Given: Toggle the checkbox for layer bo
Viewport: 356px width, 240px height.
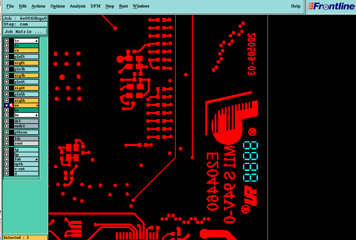Looking at the screenshot, I should pos(7,115).
